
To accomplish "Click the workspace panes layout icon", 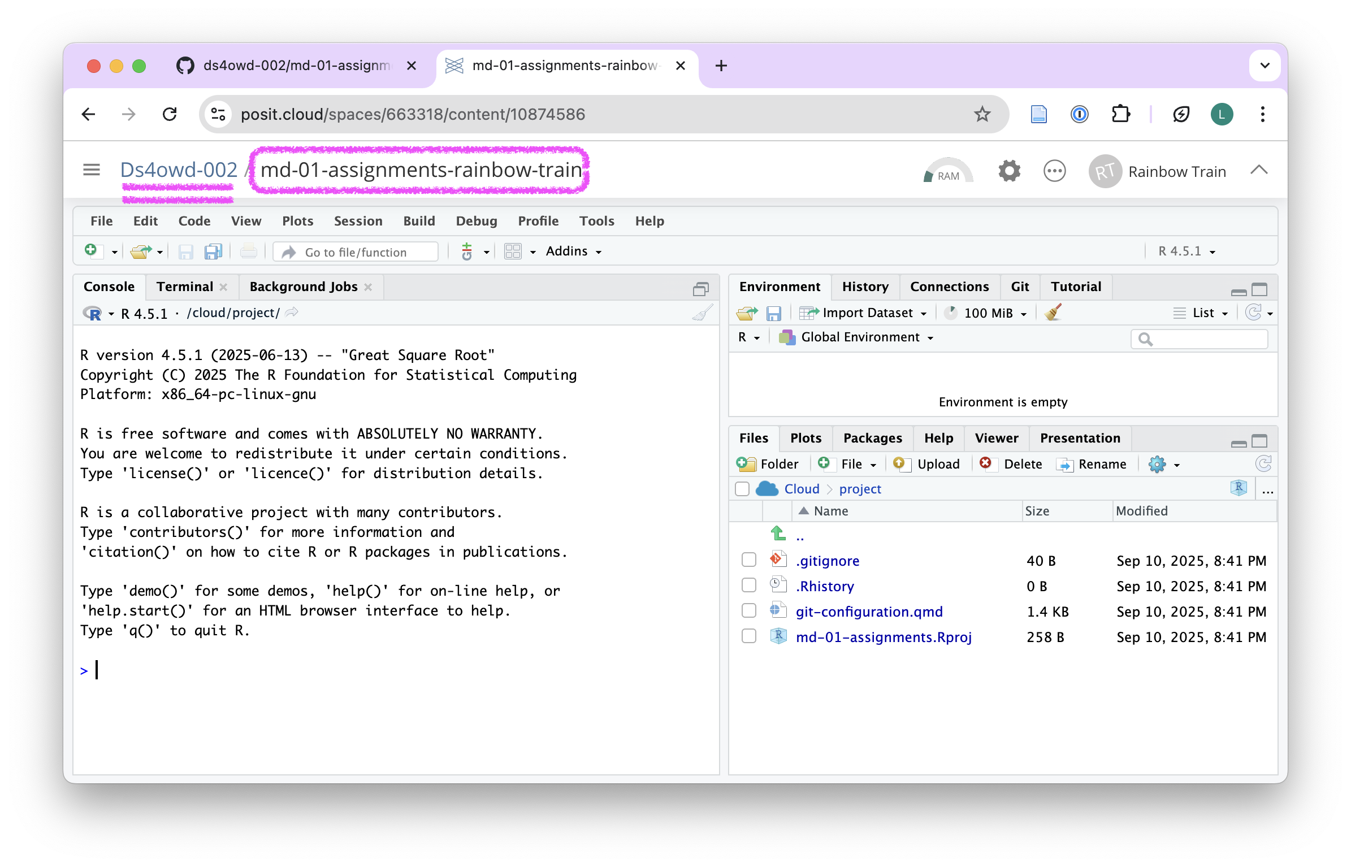I will 513,252.
